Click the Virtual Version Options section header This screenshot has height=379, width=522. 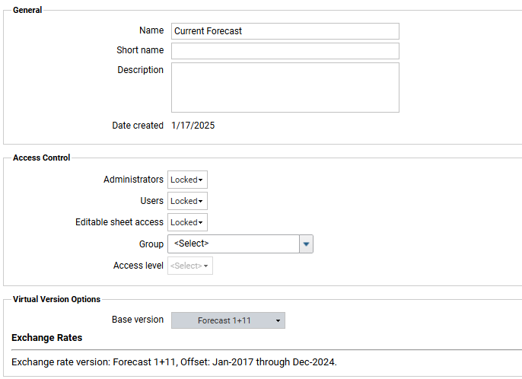pyautogui.click(x=56, y=299)
